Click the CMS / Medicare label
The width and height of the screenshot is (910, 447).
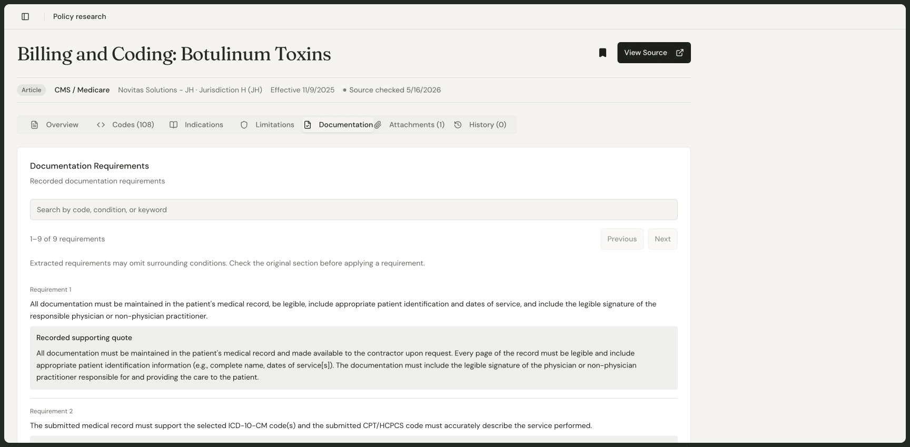point(82,90)
